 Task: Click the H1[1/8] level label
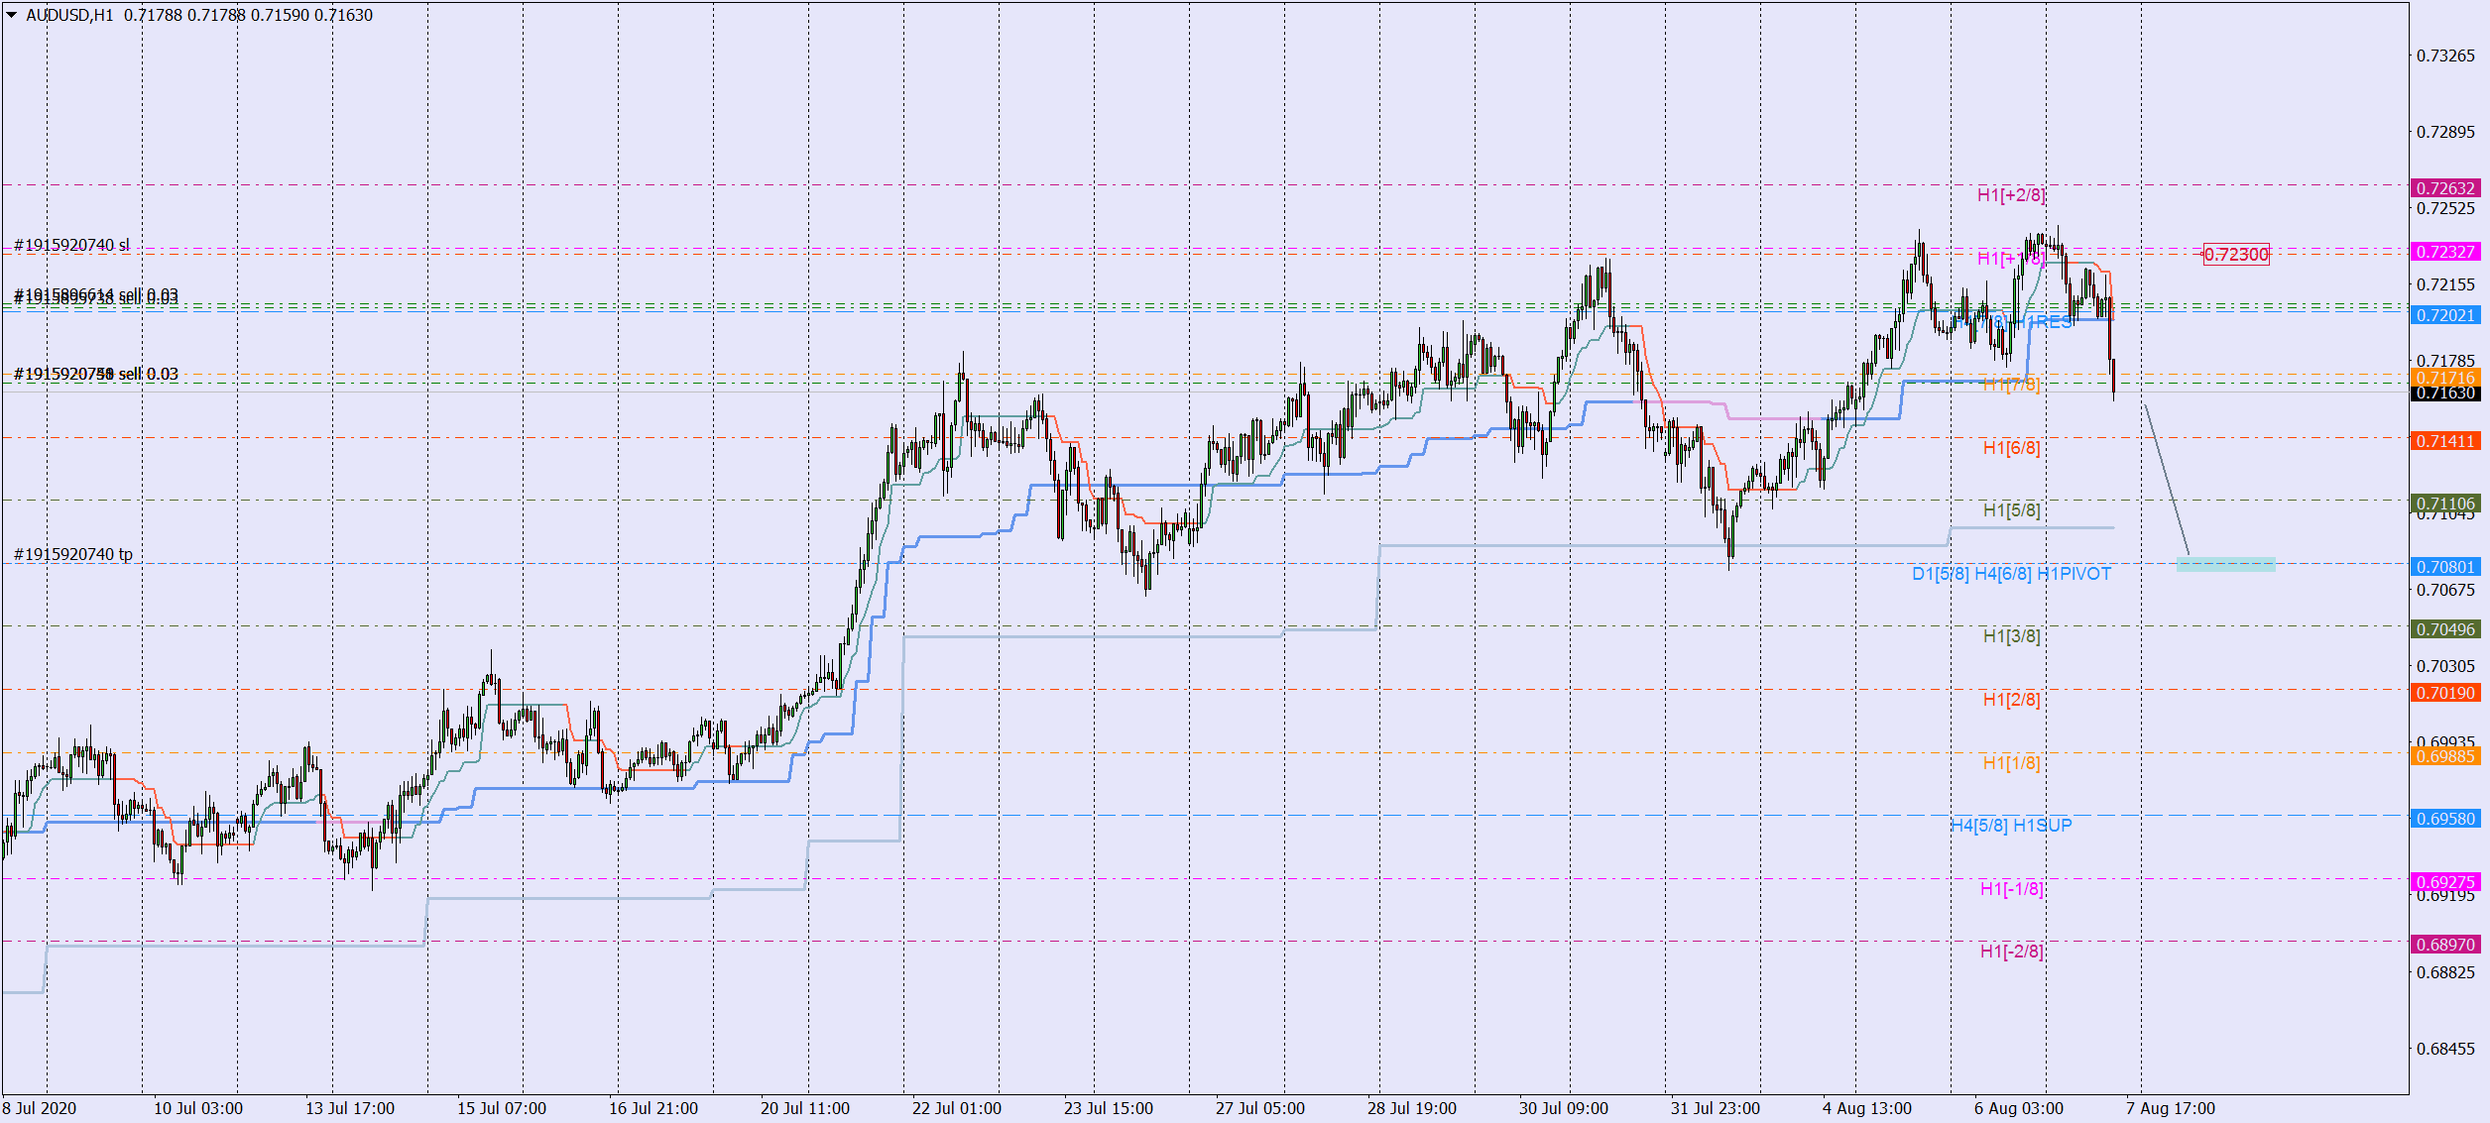tap(2011, 763)
